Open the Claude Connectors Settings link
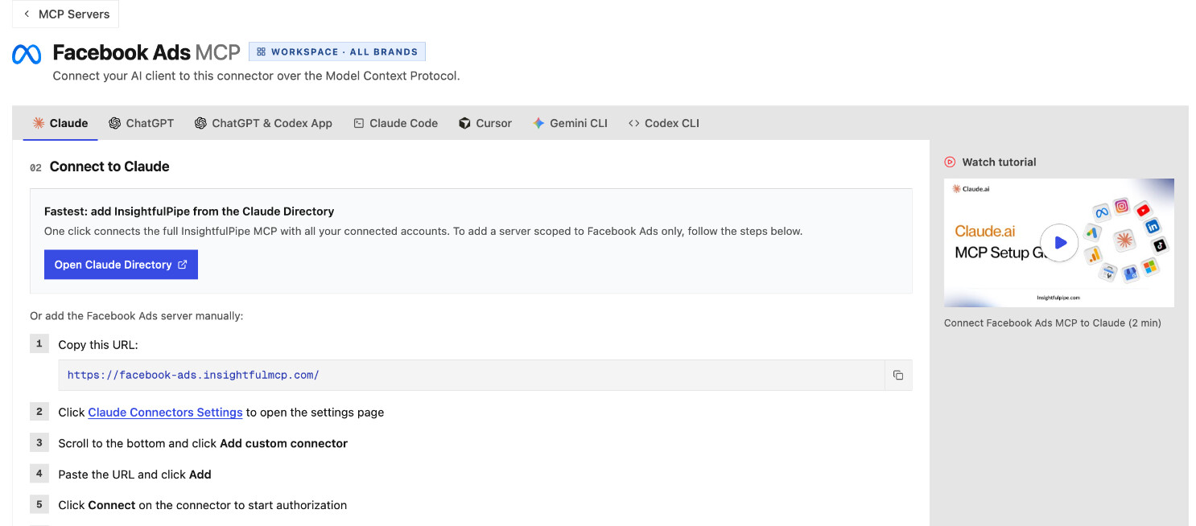This screenshot has width=1196, height=526. coord(165,412)
